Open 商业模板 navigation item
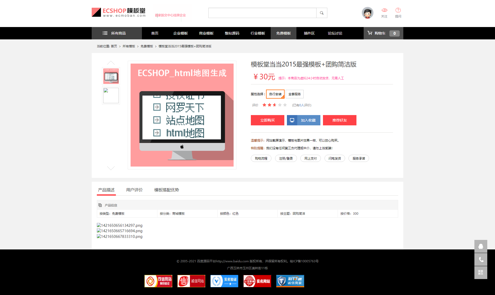 pos(206,33)
